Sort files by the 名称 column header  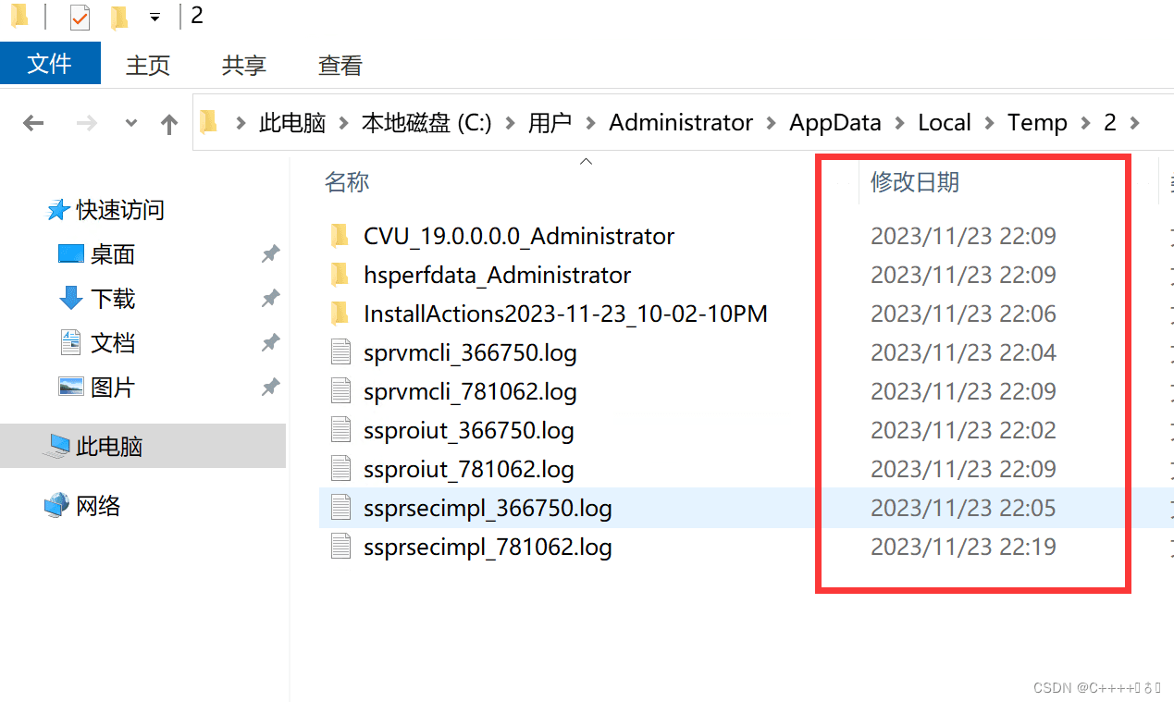pyautogui.click(x=347, y=182)
